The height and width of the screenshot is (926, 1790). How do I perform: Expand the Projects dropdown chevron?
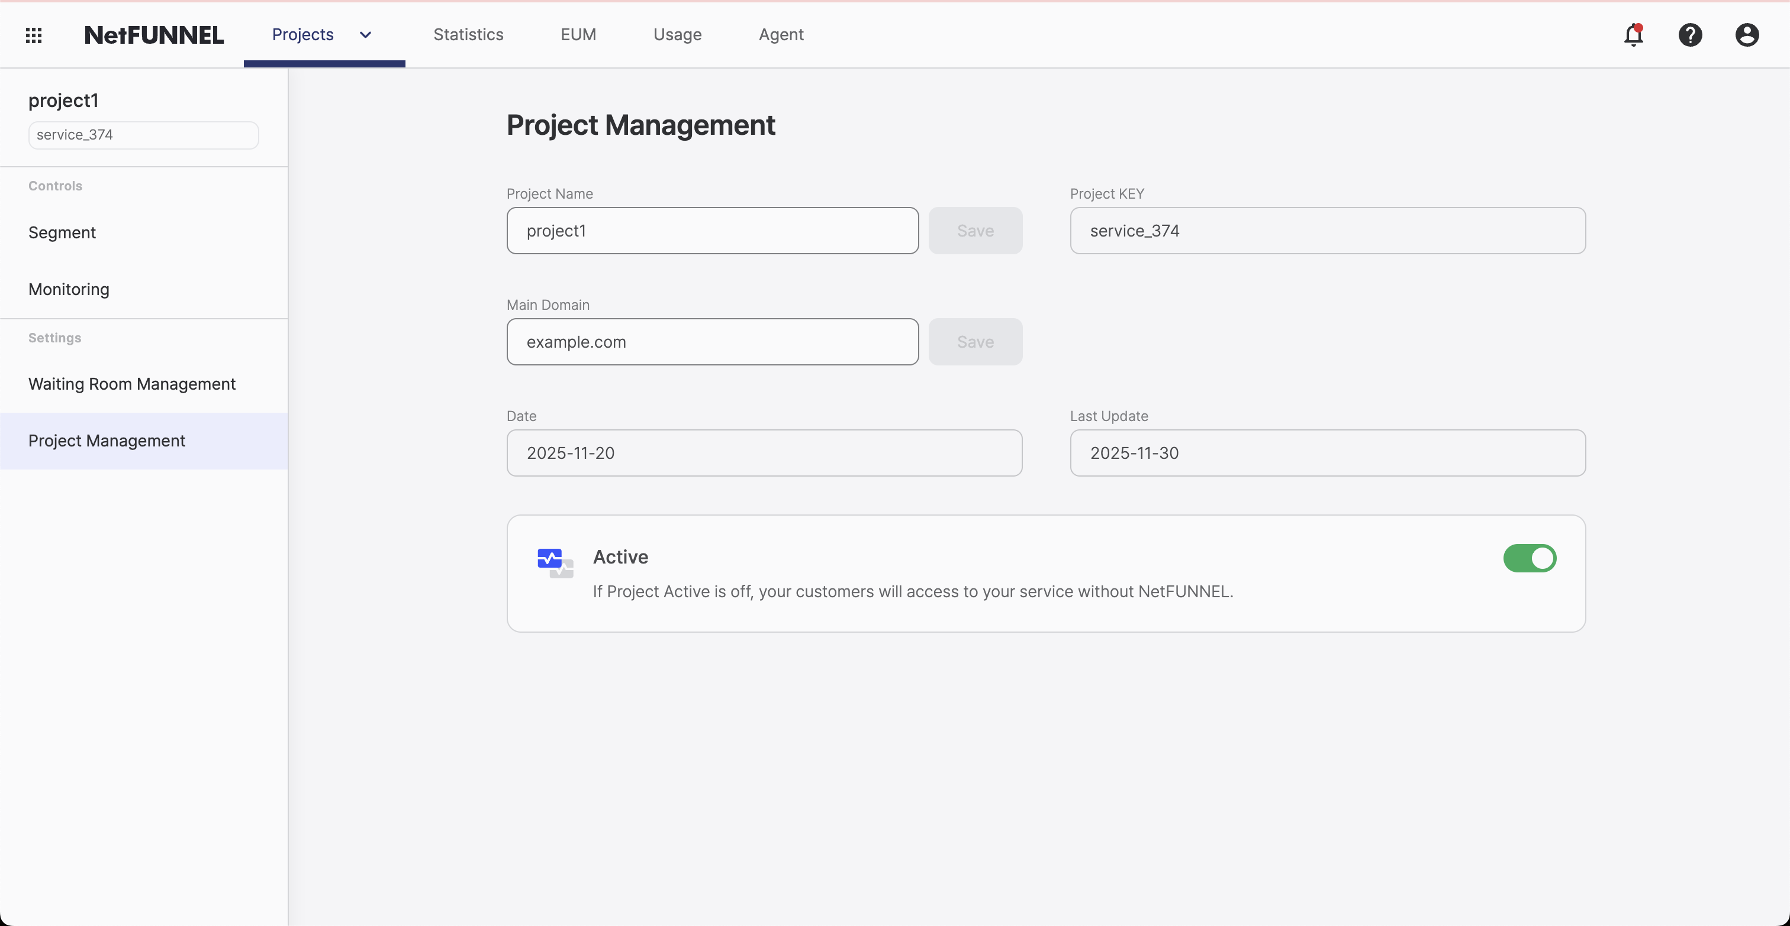[x=365, y=35]
